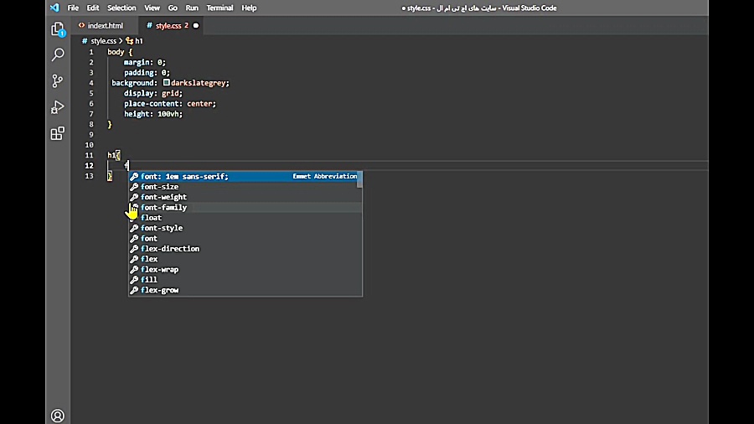
Task: Place cursor on 'place-content: center;' line
Action: coord(170,103)
